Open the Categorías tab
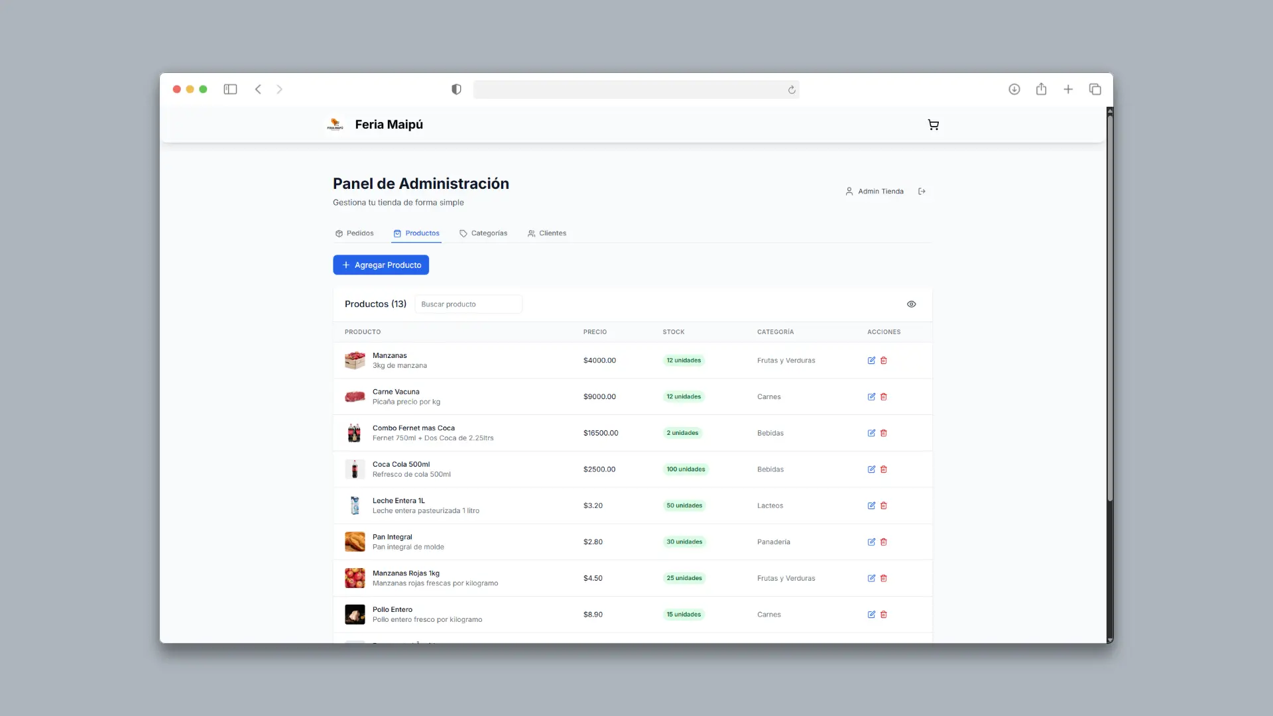1273x716 pixels. click(483, 233)
